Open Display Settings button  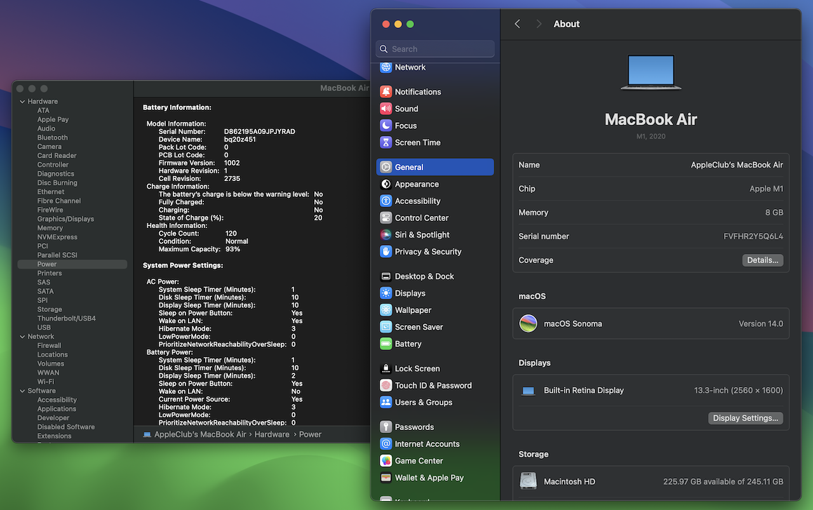(x=746, y=418)
